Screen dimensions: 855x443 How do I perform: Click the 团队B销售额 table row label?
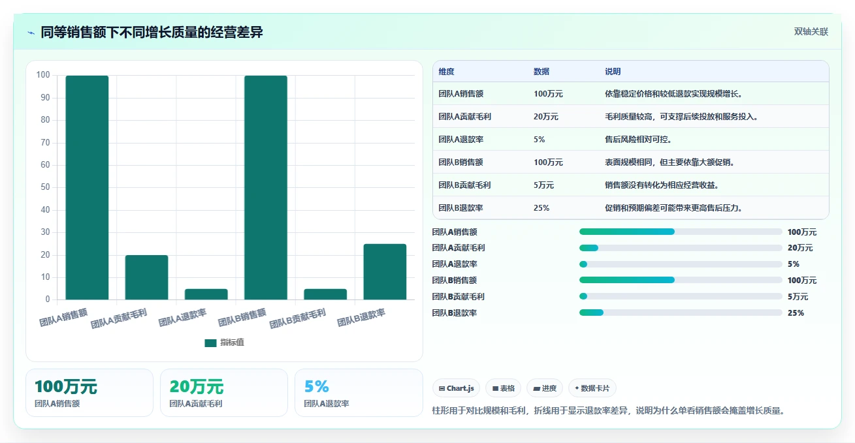click(x=461, y=162)
